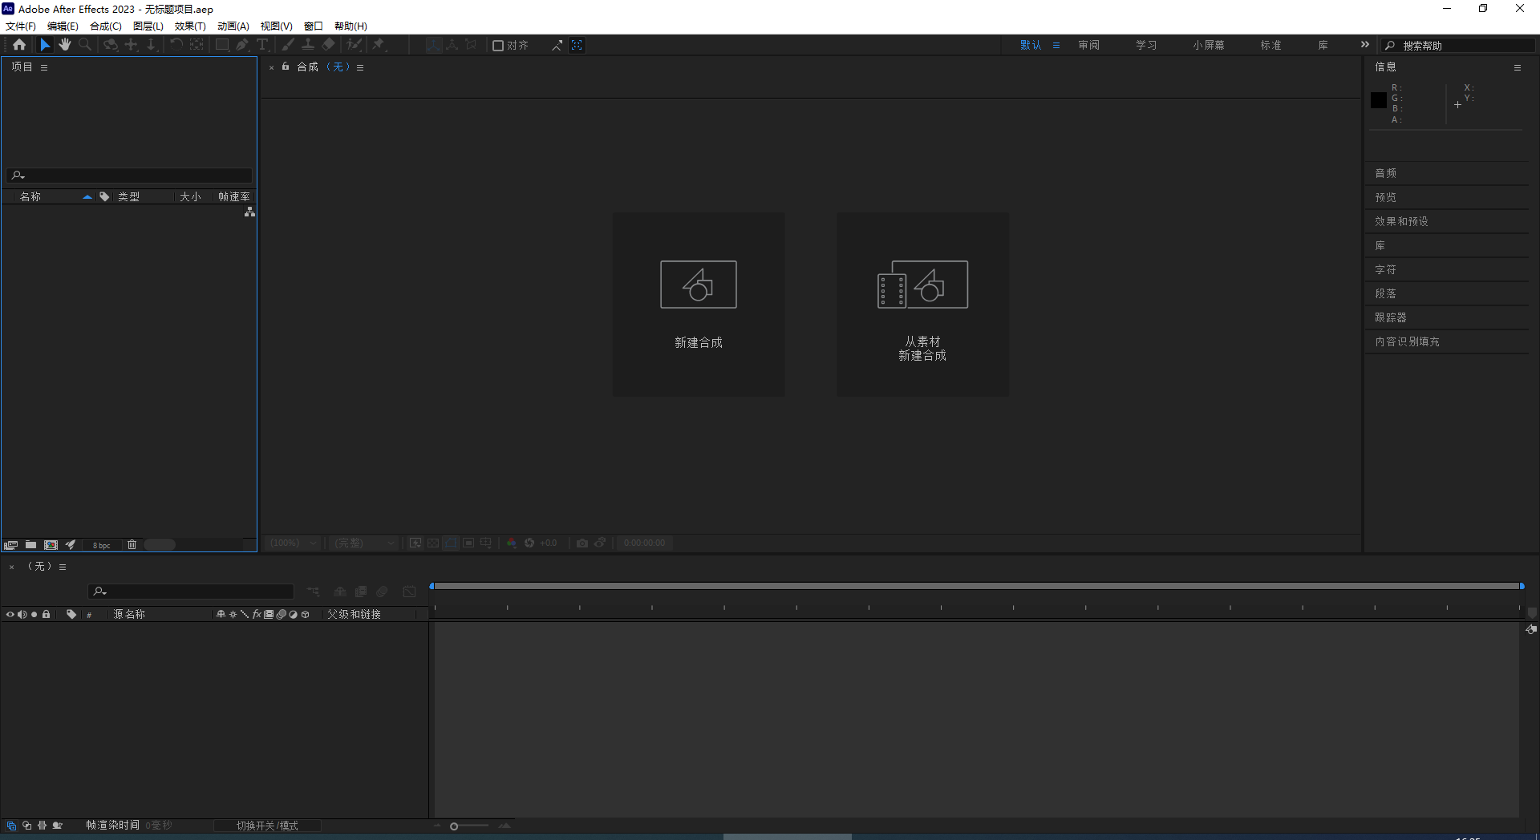1540x840 pixels.
Task: Switch to the 学习 workspace
Action: 1145,45
